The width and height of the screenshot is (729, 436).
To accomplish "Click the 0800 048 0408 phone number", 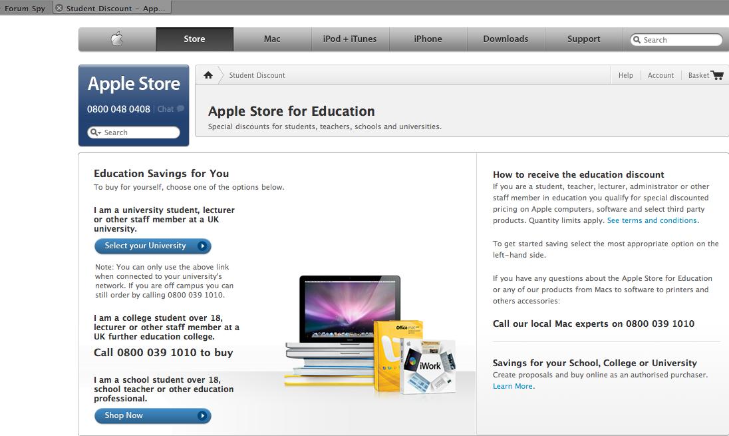I will 118,109.
